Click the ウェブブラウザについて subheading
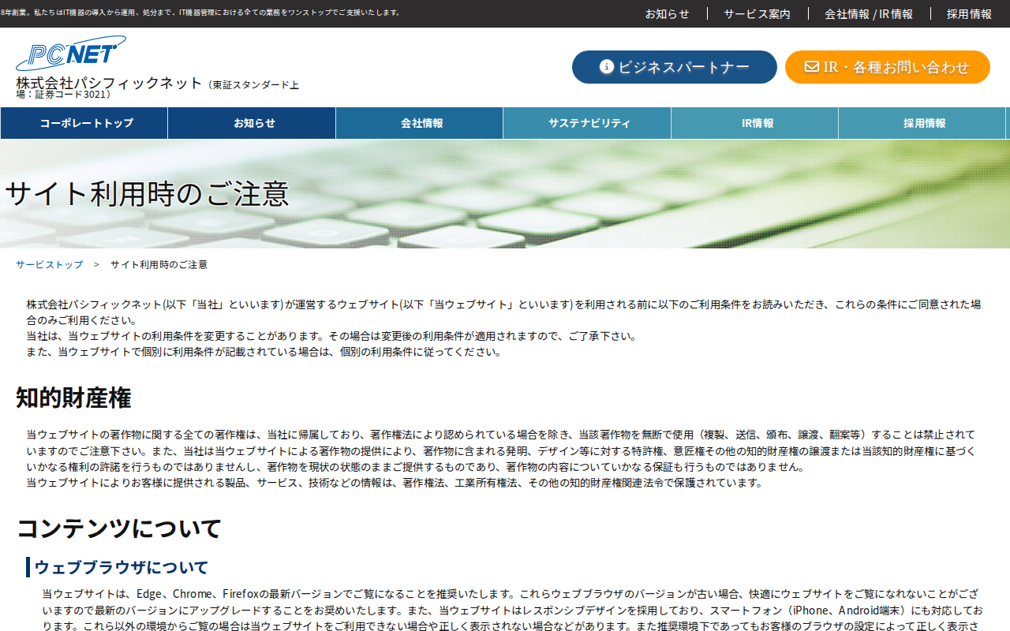The height and width of the screenshot is (631, 1010). tap(121, 567)
